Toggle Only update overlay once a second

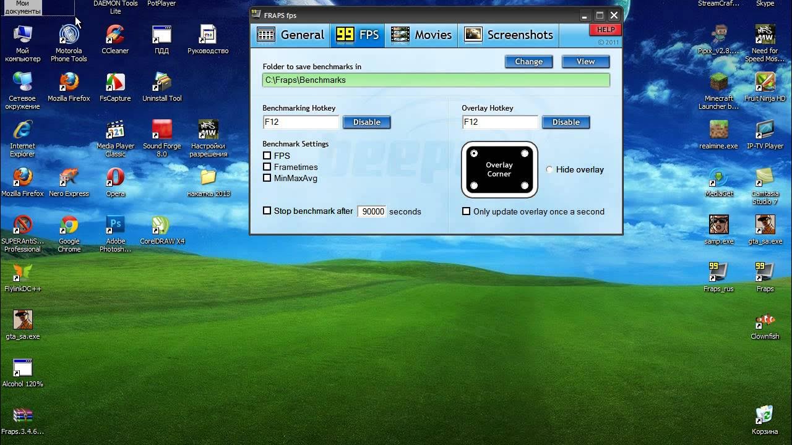[467, 211]
